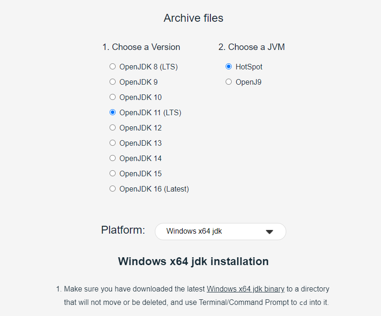Choose OpenJDK 14 radio button
The image size is (381, 316).
tap(112, 158)
